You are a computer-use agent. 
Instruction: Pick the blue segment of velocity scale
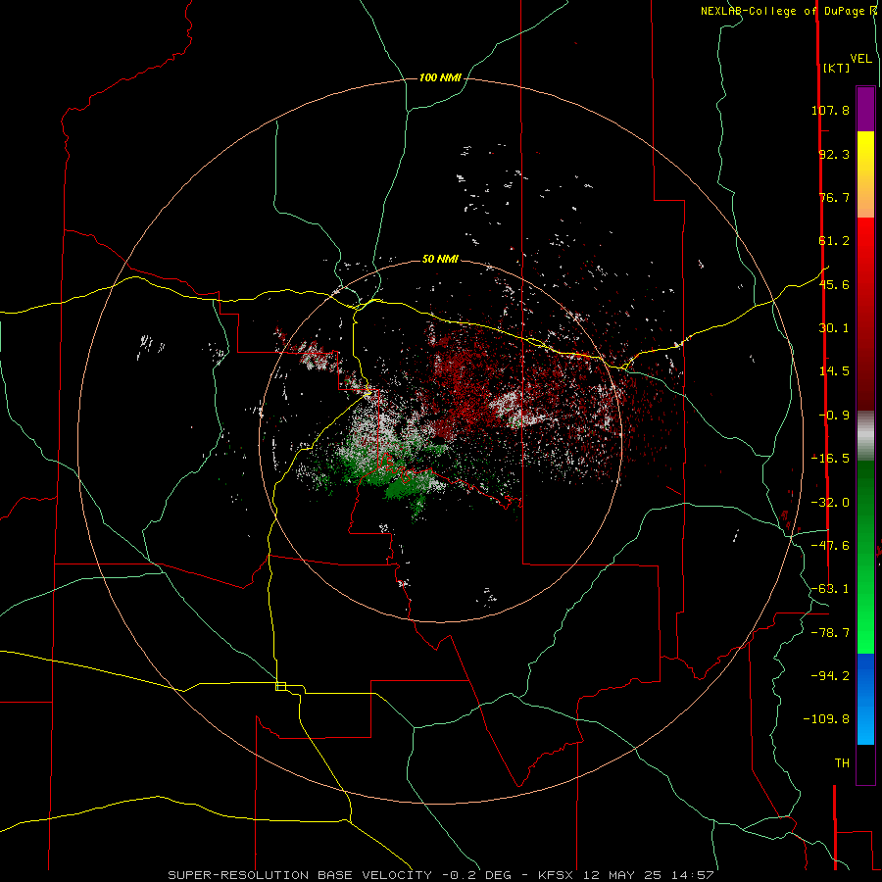click(x=865, y=699)
